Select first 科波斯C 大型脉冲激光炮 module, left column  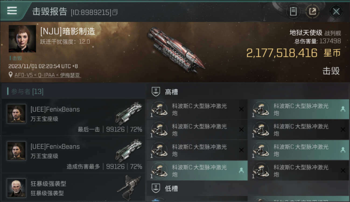click(x=197, y=109)
